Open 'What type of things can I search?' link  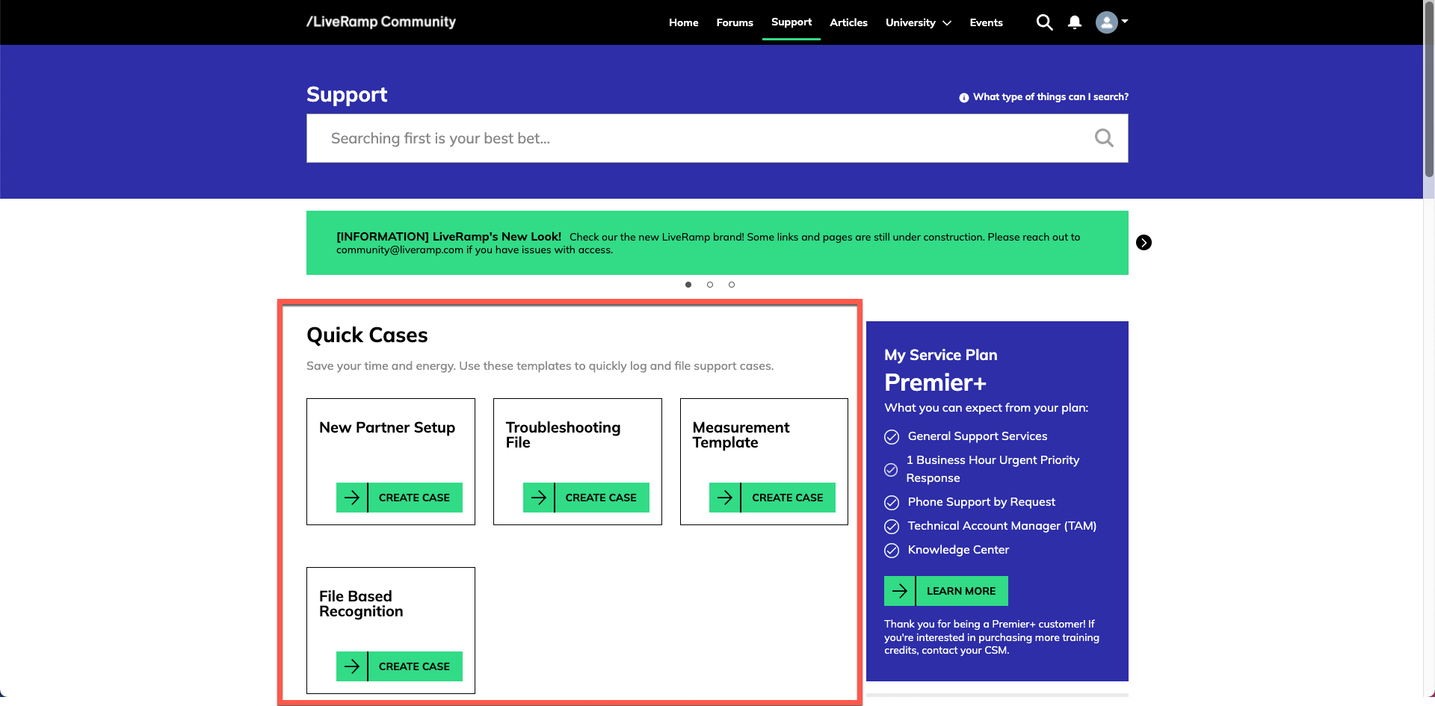[1050, 97]
